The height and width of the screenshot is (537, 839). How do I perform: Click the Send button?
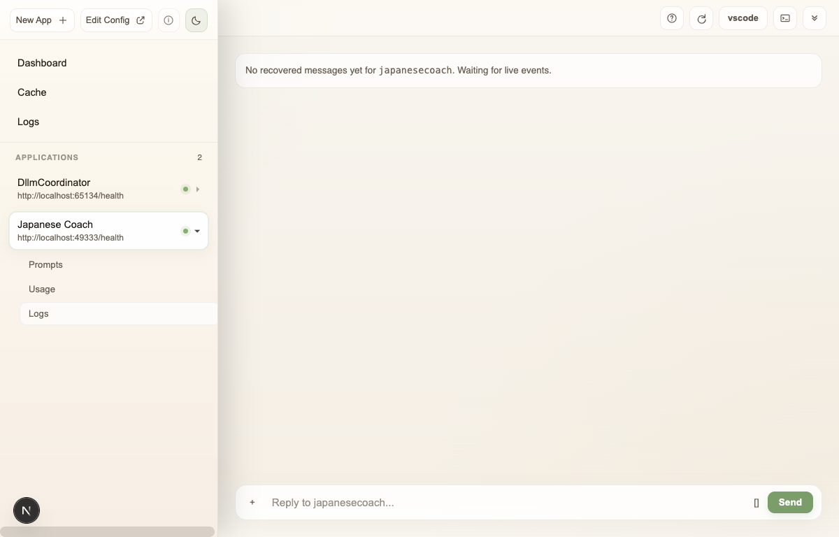(790, 502)
